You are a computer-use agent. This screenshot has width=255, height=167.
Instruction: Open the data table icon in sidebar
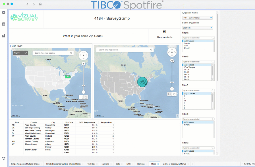point(4,24)
